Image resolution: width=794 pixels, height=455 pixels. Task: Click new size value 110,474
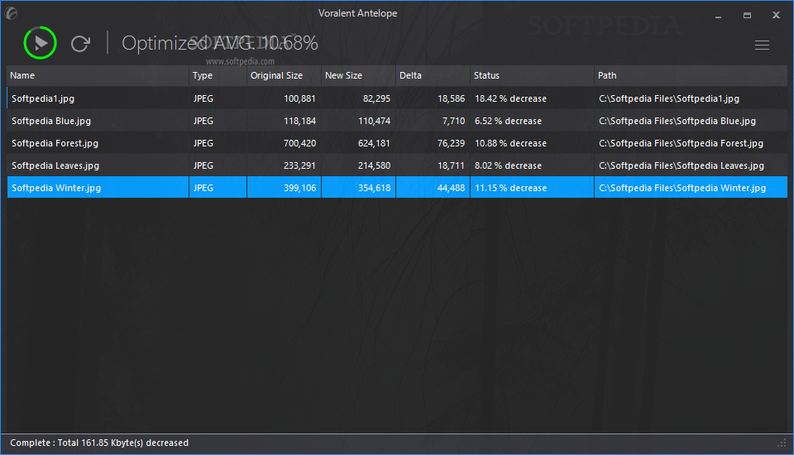(374, 121)
